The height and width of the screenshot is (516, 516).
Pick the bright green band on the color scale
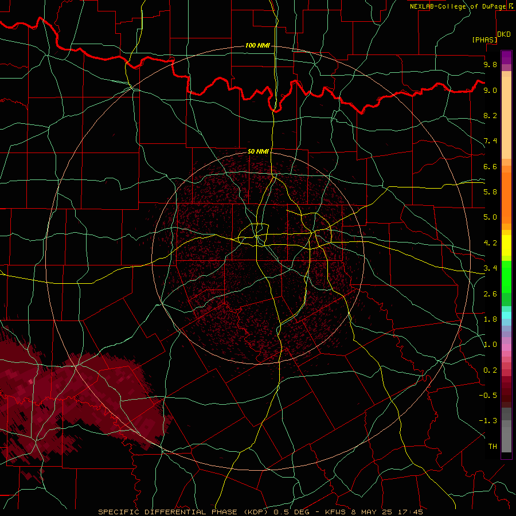(x=506, y=277)
